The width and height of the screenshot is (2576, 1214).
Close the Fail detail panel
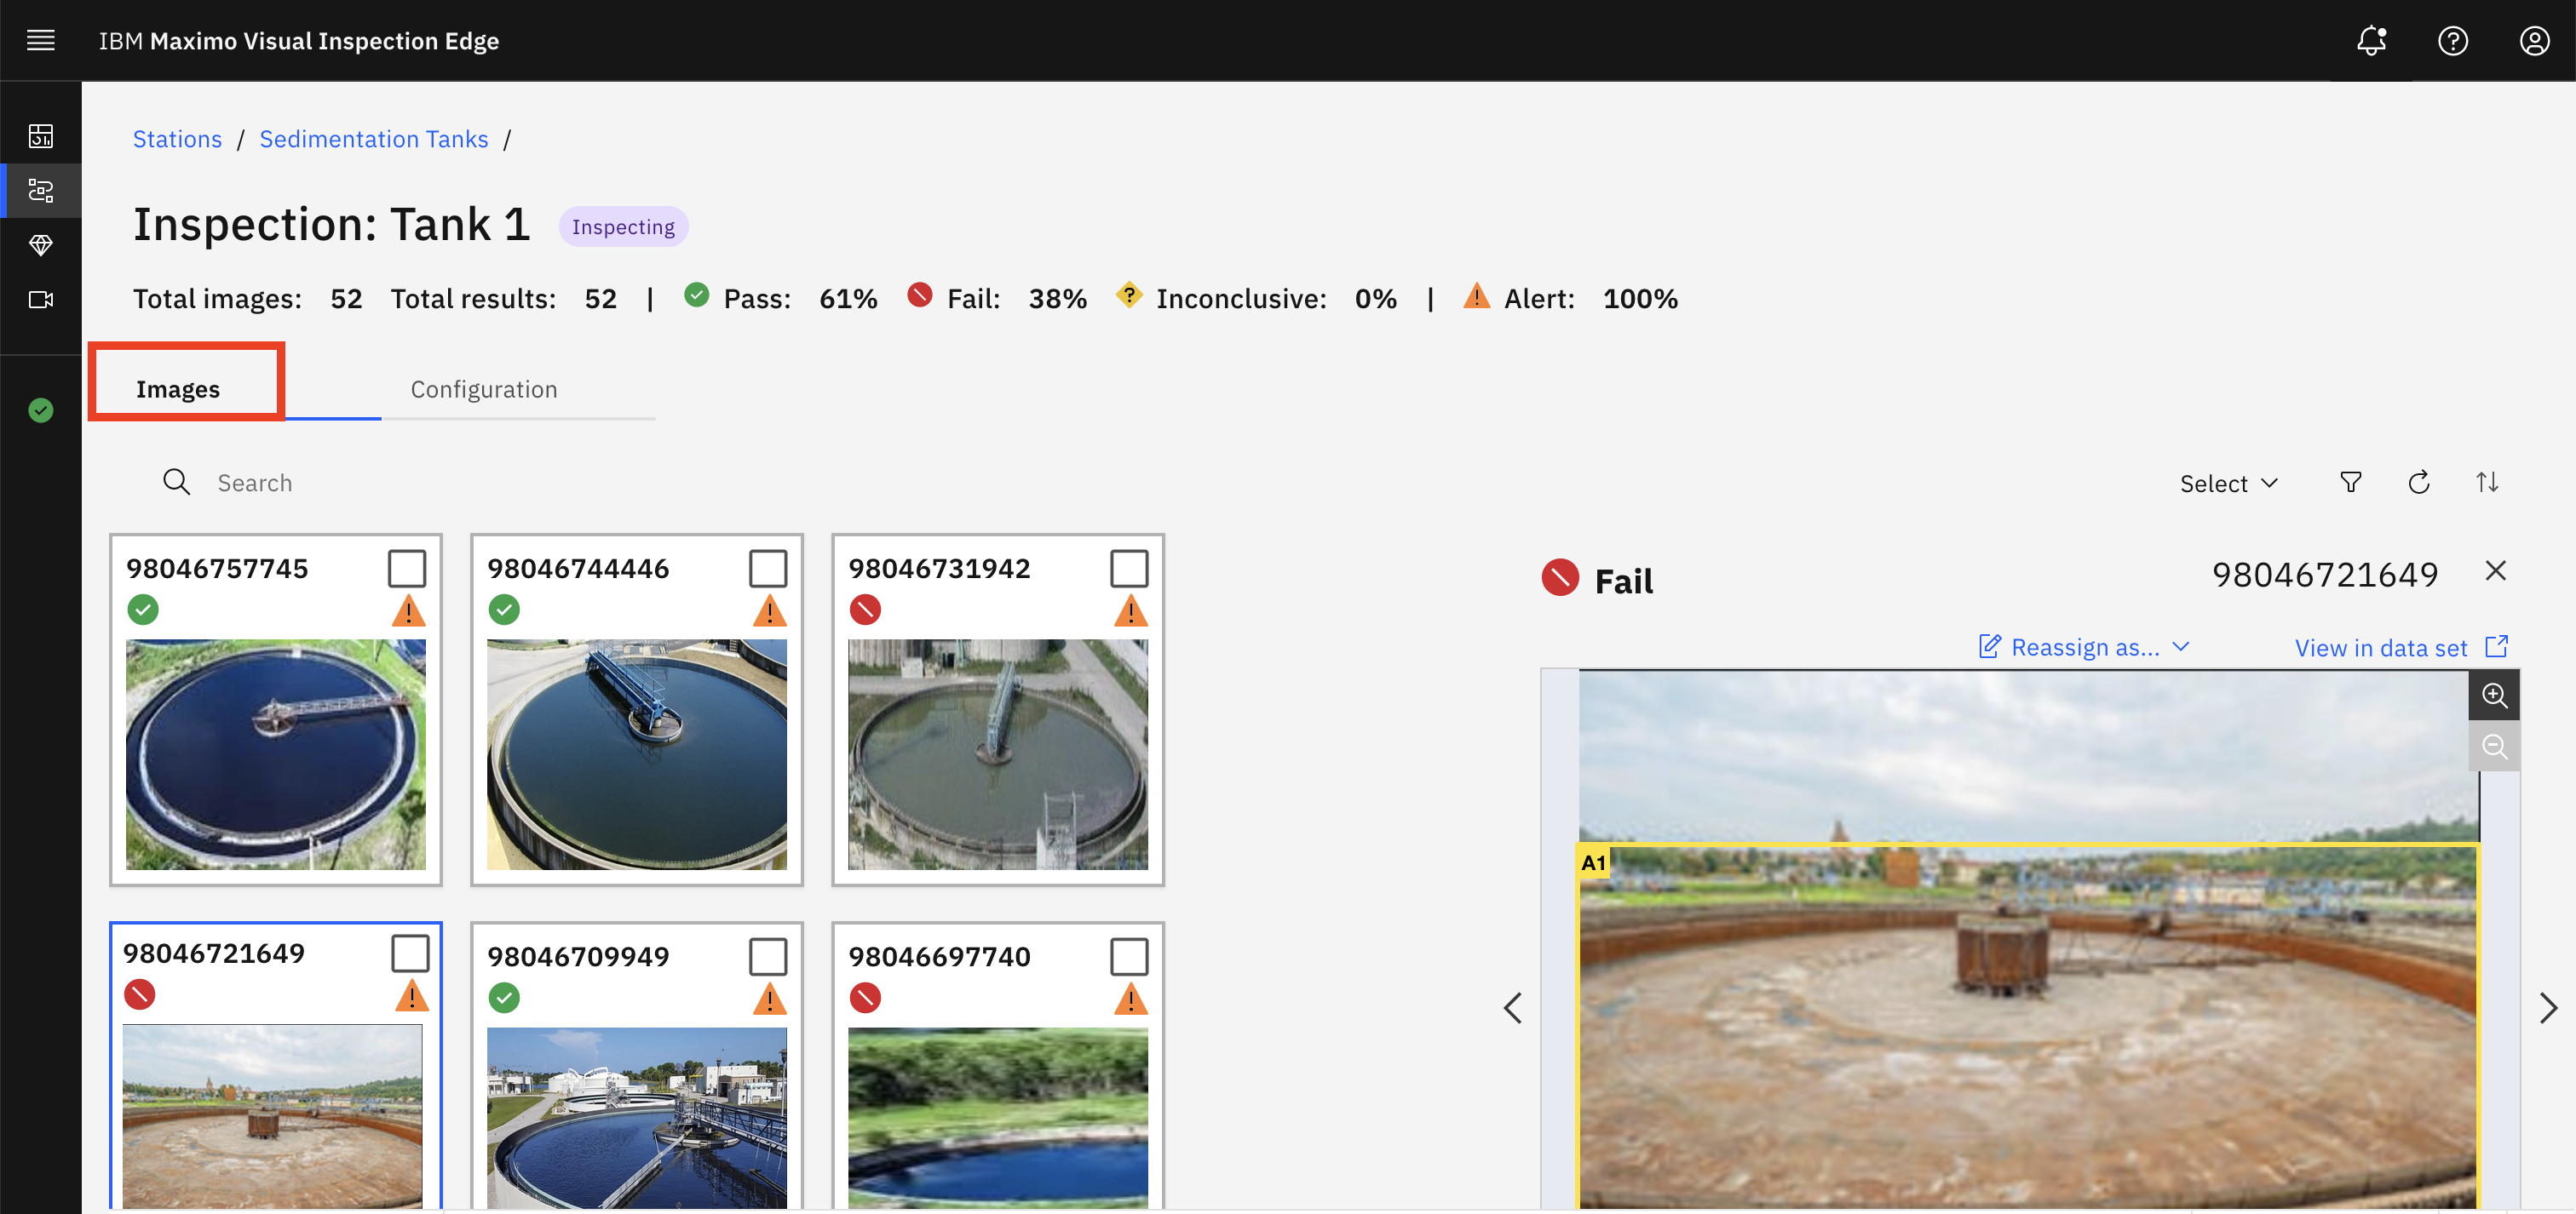point(2495,570)
